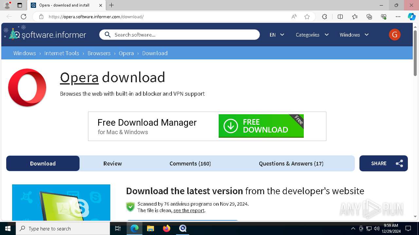Click the magnifier search icon
This screenshot has width=419, height=235.
(x=107, y=35)
